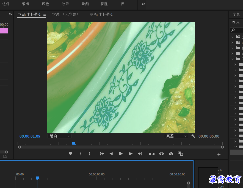Switch to the 图形 workspace
Viewport: 243px width, 188px height.
tap(105, 4)
